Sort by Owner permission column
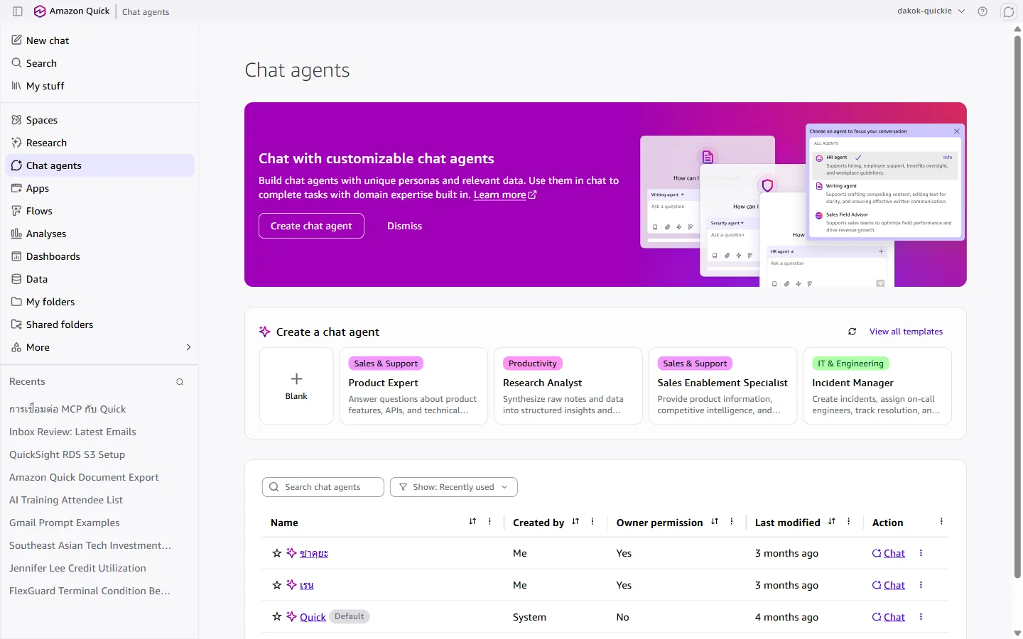 point(715,522)
